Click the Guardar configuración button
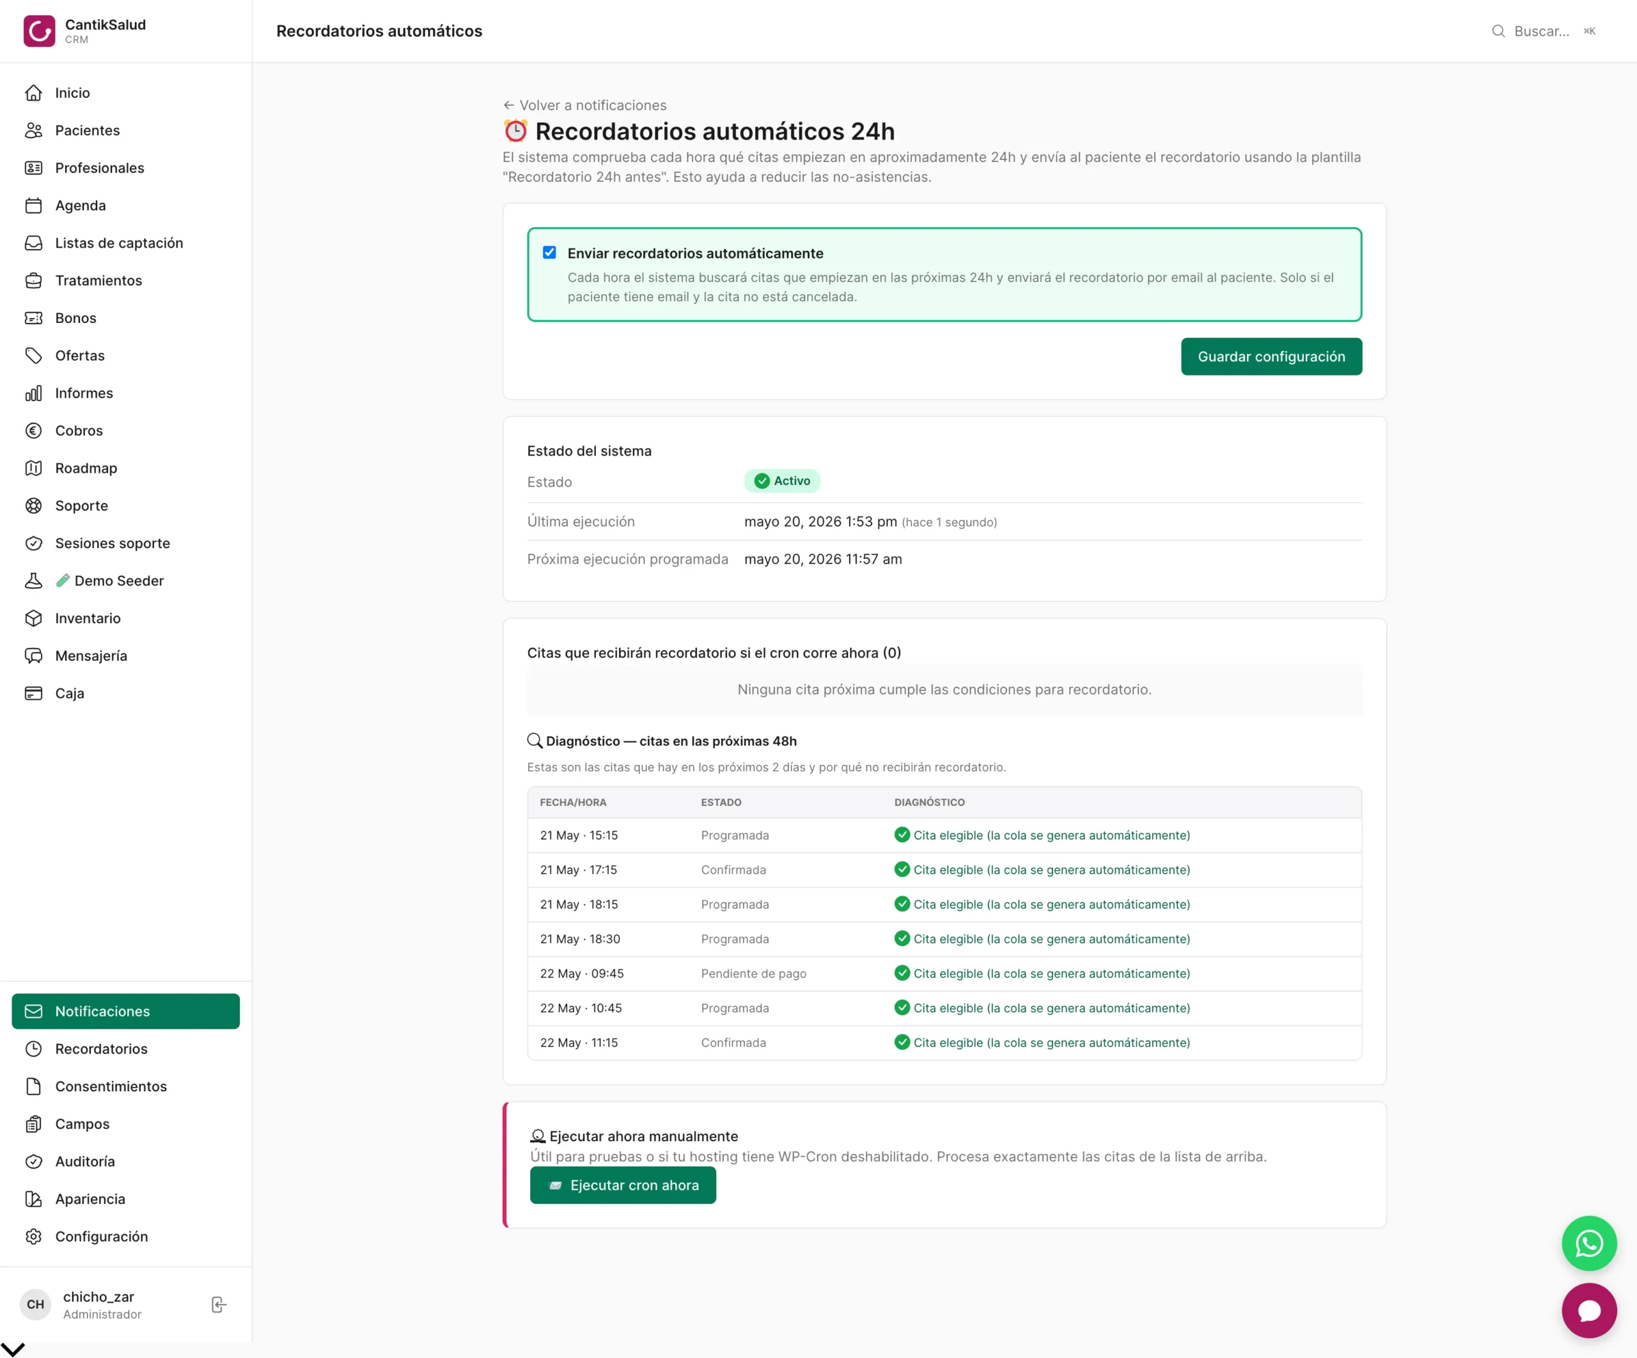Image resolution: width=1637 pixels, height=1358 pixels. (1271, 356)
